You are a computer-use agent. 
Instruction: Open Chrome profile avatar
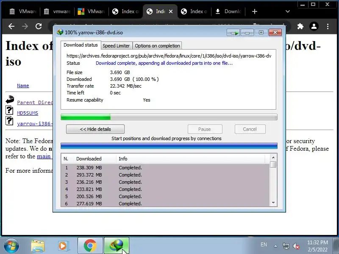[314, 26]
